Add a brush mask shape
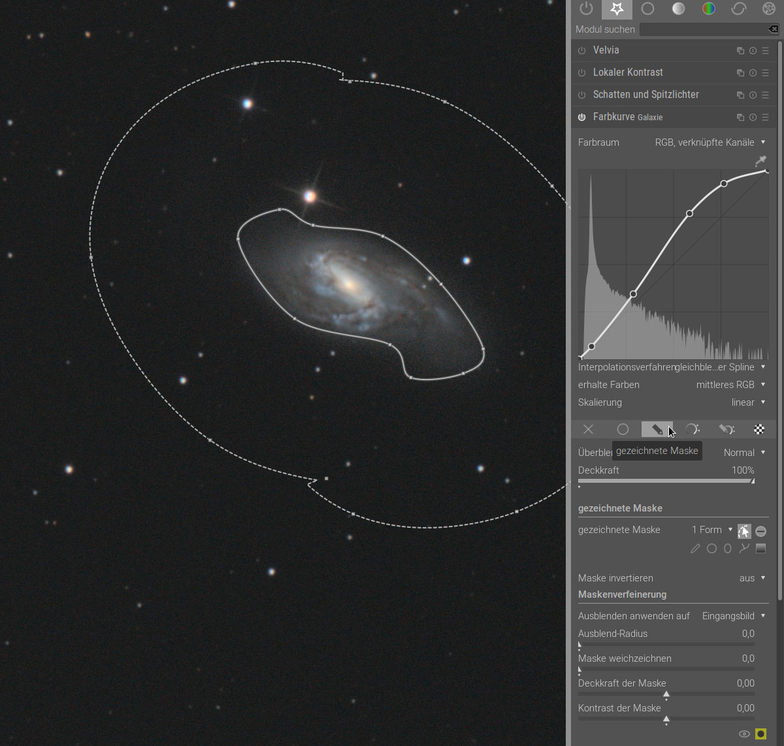This screenshot has width=784, height=746. 695,549
